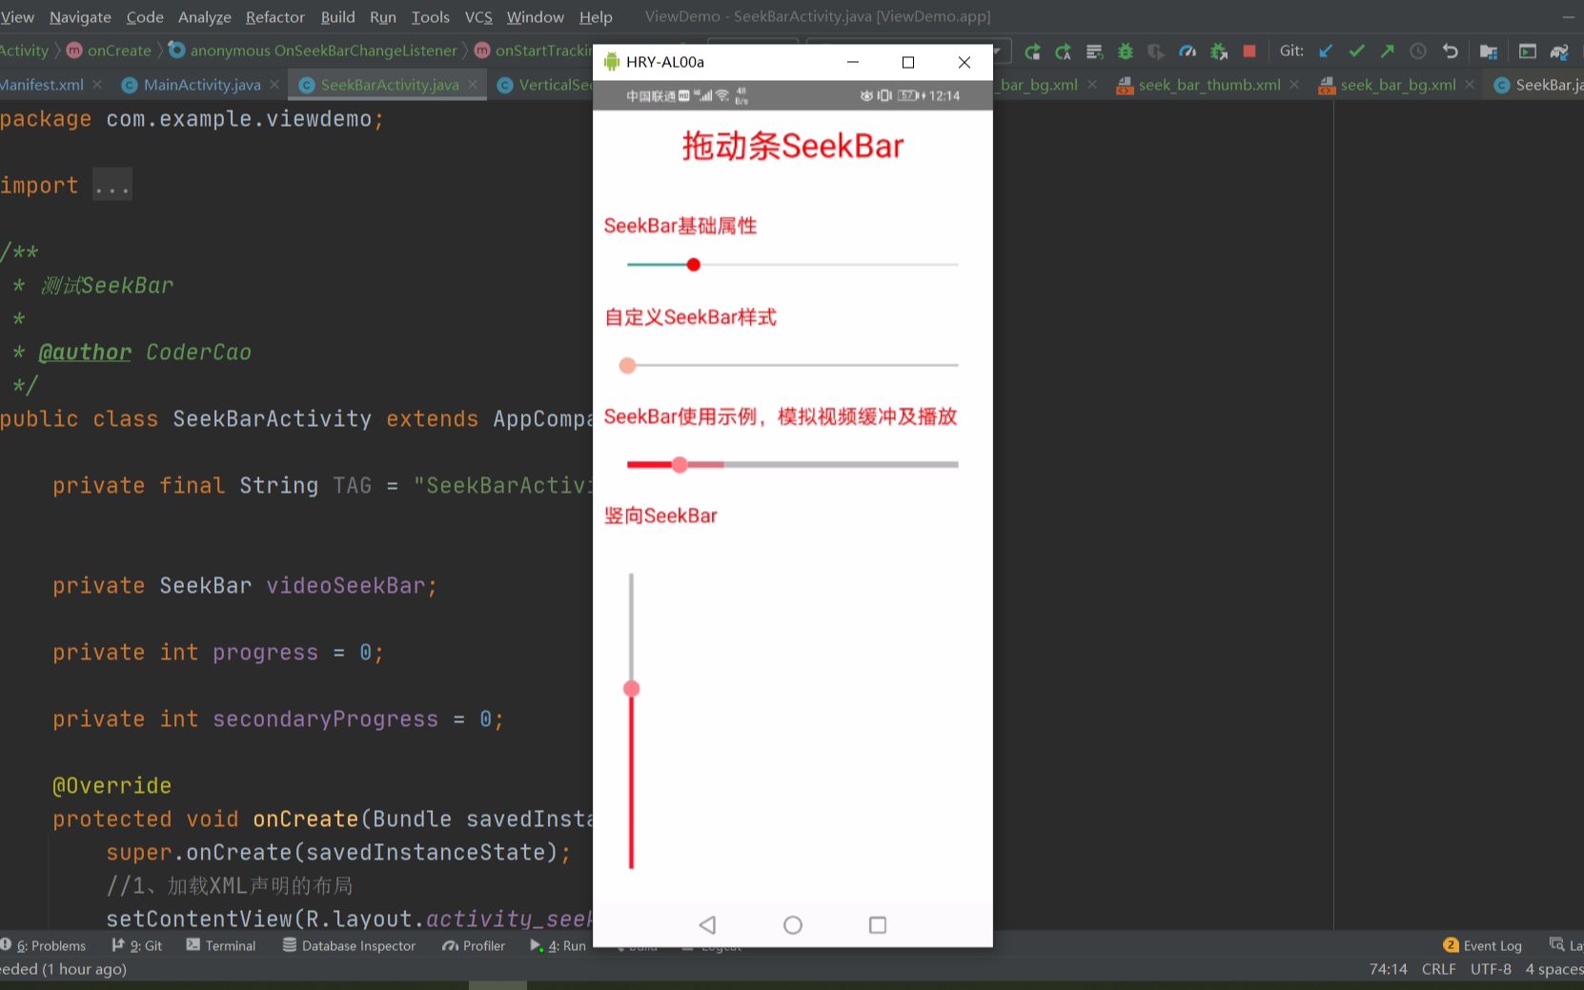
Task: Start debugging with the green bug icon
Action: [1126, 51]
